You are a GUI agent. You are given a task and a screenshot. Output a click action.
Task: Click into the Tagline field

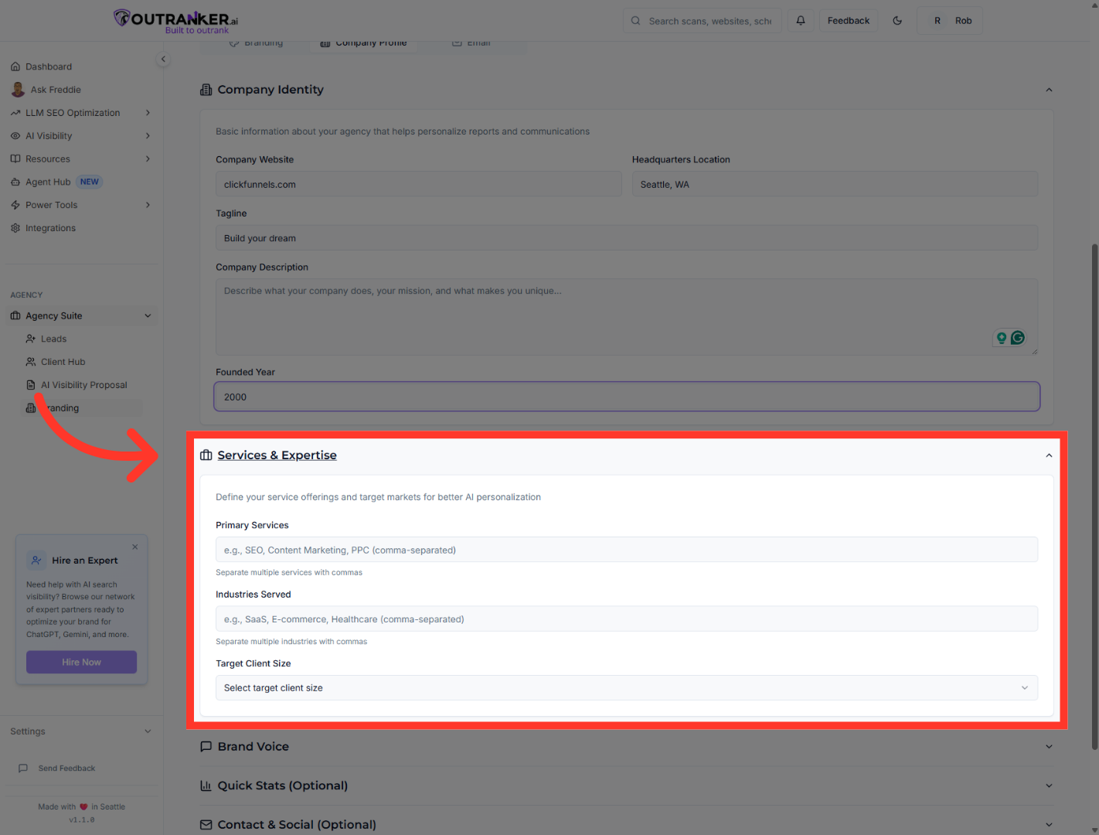(627, 238)
